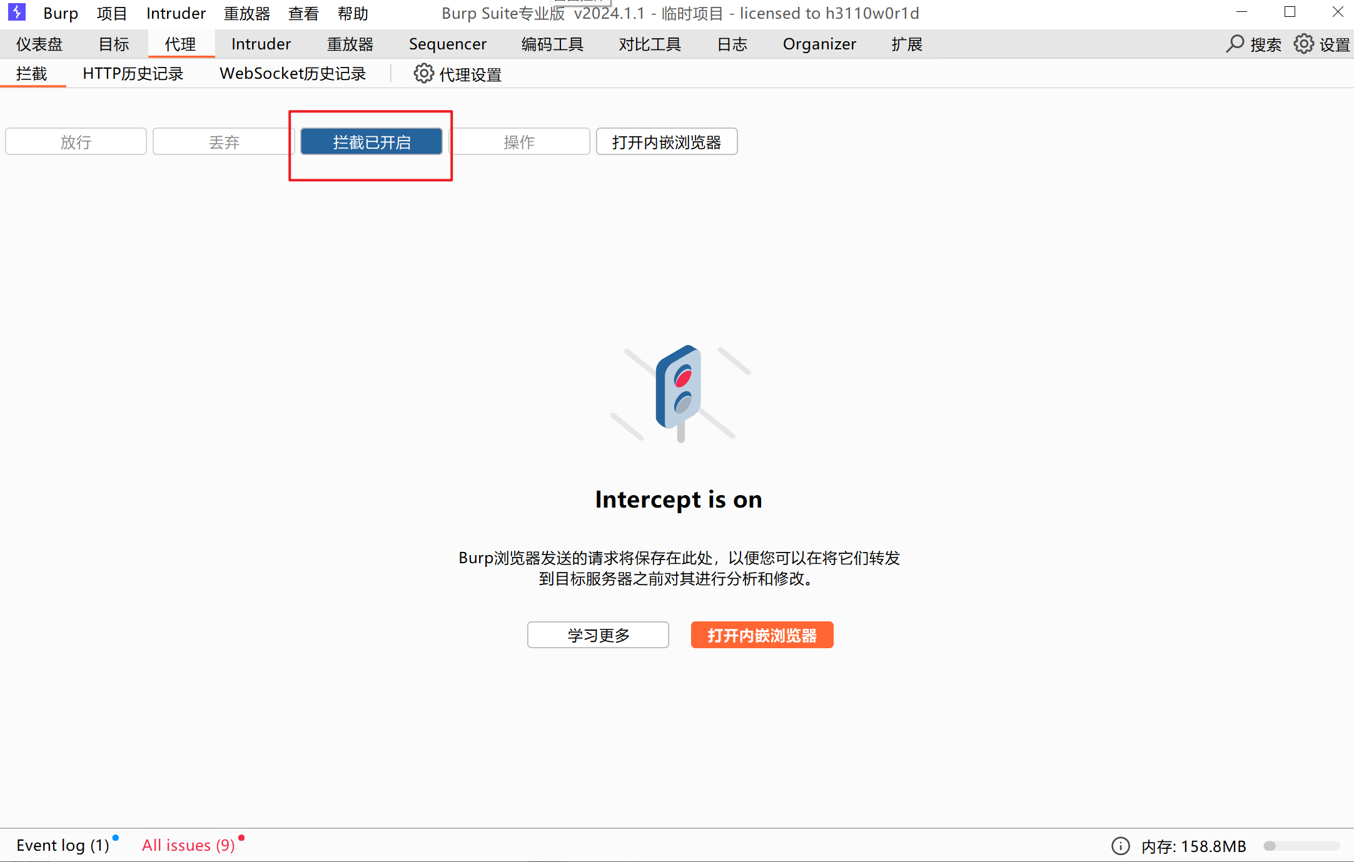
Task: Switch to the 日志 tab
Action: pyautogui.click(x=732, y=44)
